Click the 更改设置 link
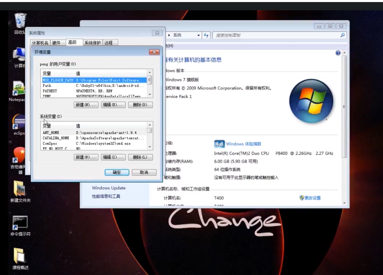 point(313,198)
